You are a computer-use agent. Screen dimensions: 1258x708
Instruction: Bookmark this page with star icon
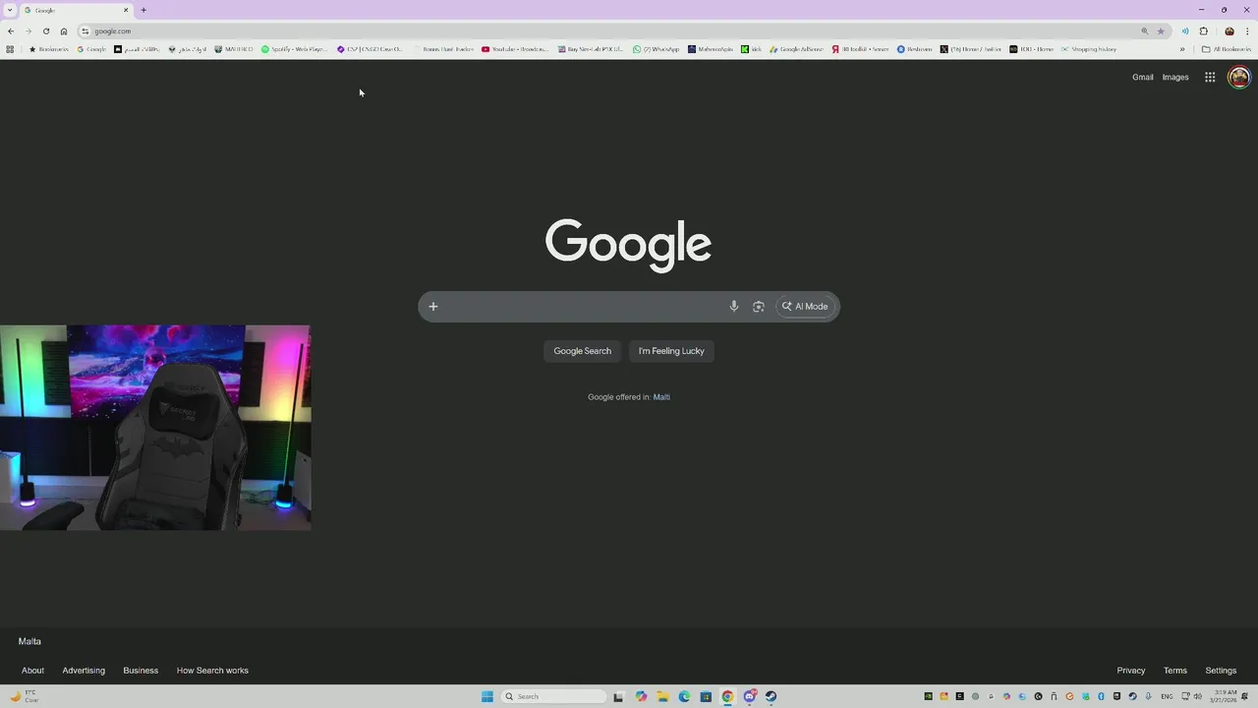[1161, 30]
